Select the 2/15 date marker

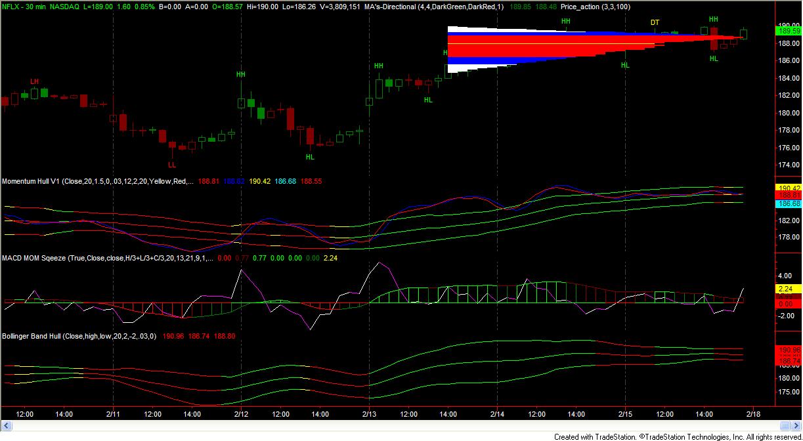tap(624, 415)
